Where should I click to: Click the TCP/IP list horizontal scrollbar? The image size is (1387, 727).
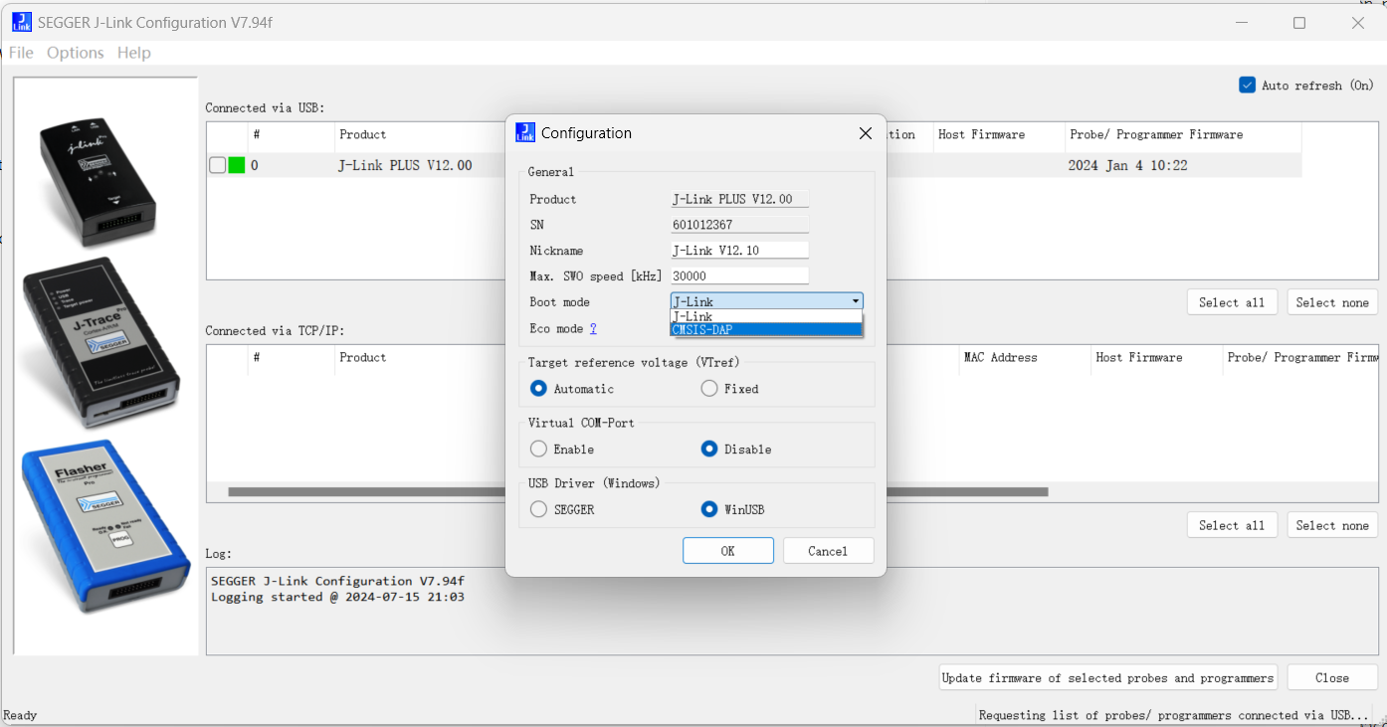pyautogui.click(x=638, y=491)
